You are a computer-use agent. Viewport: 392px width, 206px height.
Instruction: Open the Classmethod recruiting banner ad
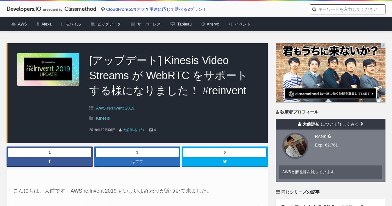click(x=331, y=73)
